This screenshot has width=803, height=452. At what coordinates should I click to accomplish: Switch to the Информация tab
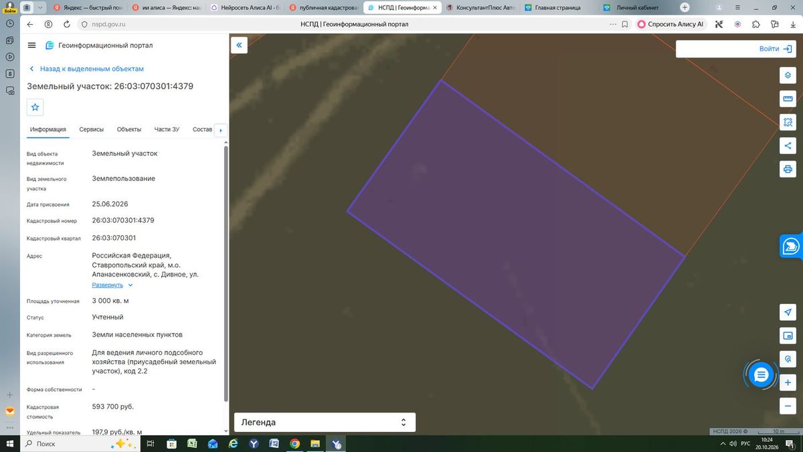(x=48, y=130)
